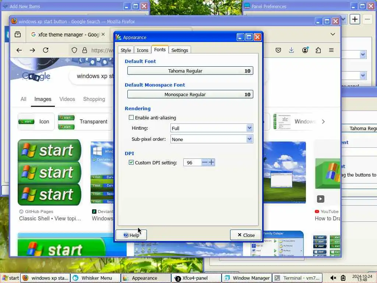Decrease DPI with minus button
The width and height of the screenshot is (377, 283).
pyautogui.click(x=205, y=163)
